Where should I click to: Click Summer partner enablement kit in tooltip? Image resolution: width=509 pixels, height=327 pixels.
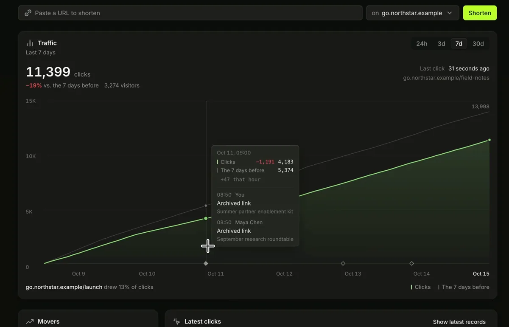(255, 211)
